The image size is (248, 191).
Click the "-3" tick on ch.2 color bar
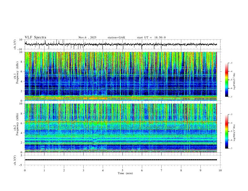[x=231, y=115]
